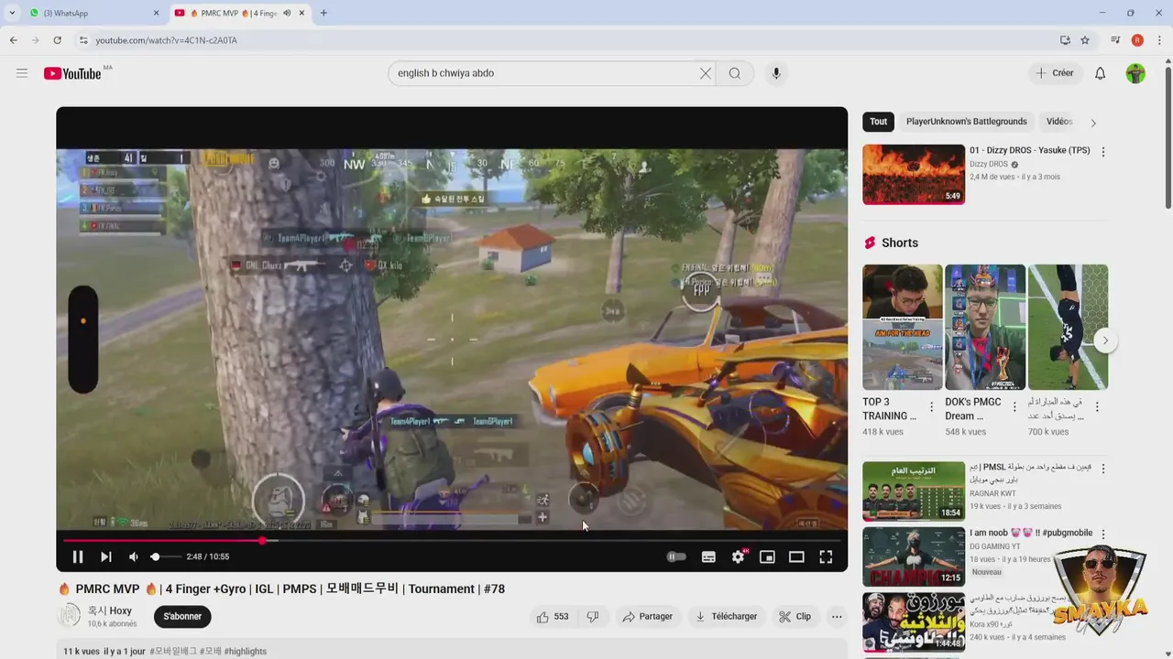The width and height of the screenshot is (1173, 659).
Task: Seek on the red video progress bar
Action: (x=452, y=541)
